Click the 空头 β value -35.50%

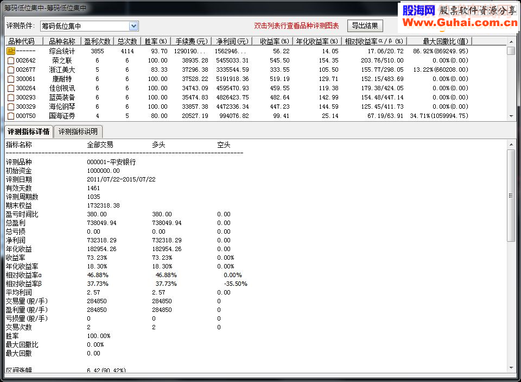[x=236, y=284]
